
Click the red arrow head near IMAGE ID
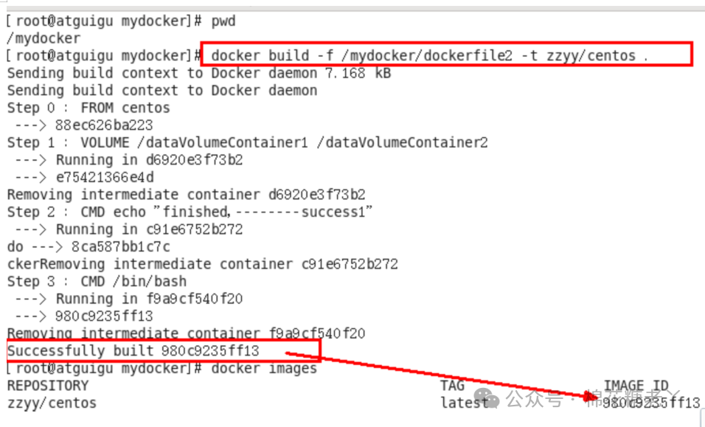591,396
